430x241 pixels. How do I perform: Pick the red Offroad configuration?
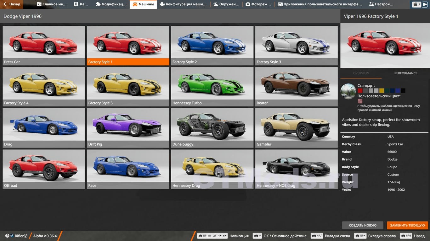tap(44, 169)
